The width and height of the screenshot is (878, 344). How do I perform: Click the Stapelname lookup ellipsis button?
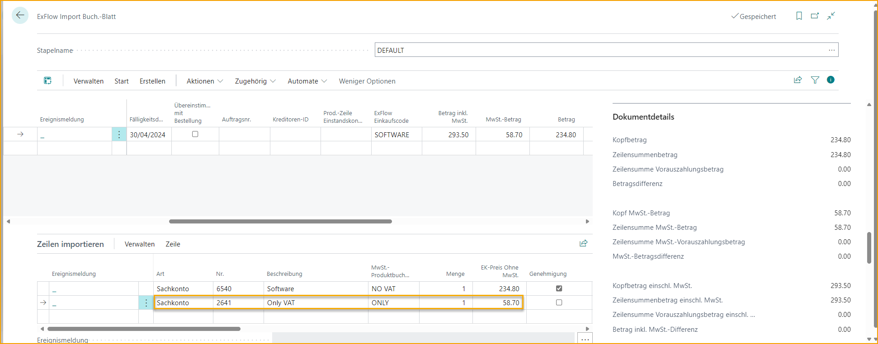pos(831,50)
